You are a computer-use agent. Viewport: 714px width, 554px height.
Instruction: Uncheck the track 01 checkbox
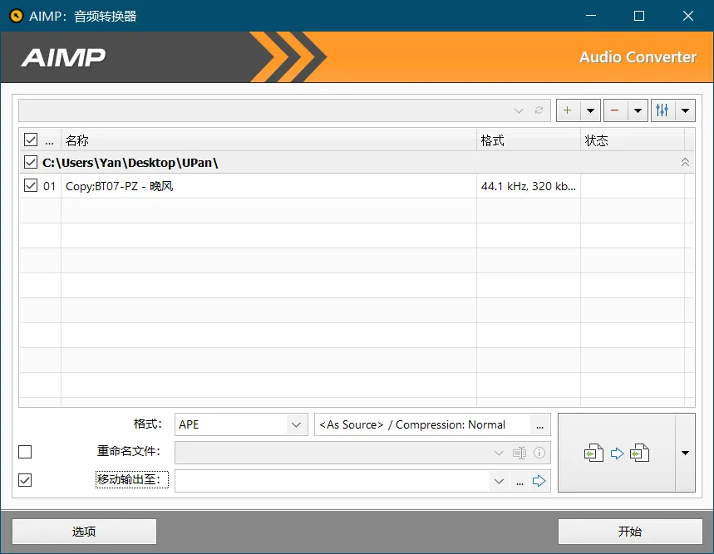[x=31, y=185]
